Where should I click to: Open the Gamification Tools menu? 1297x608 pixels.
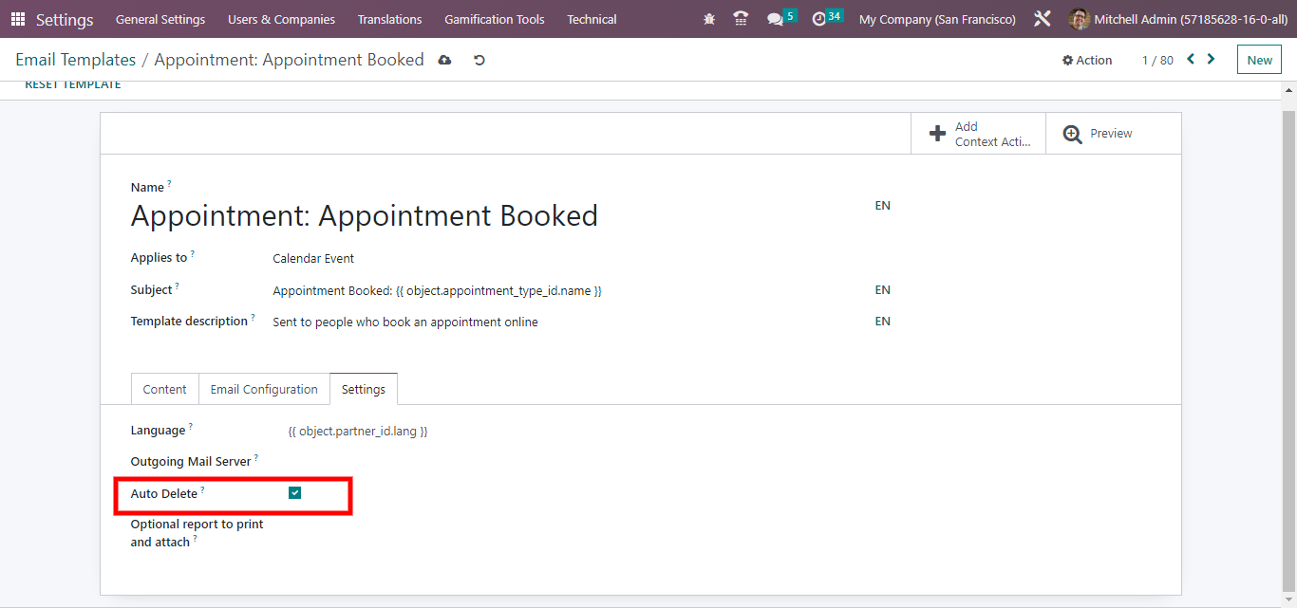pyautogui.click(x=495, y=19)
